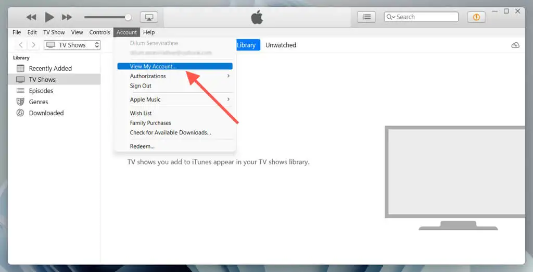Click the Library sidebar heading

[21, 58]
